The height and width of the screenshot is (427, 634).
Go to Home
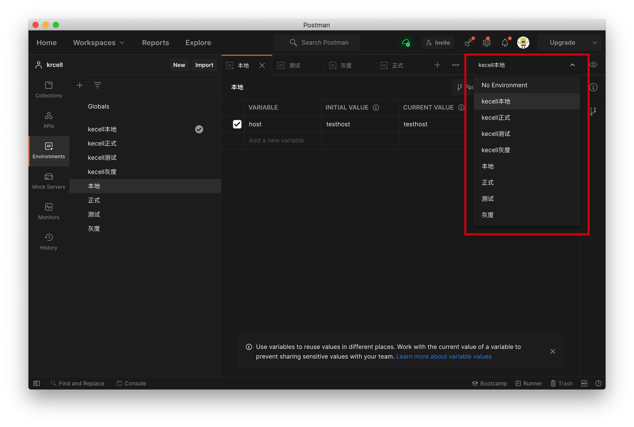pos(47,43)
